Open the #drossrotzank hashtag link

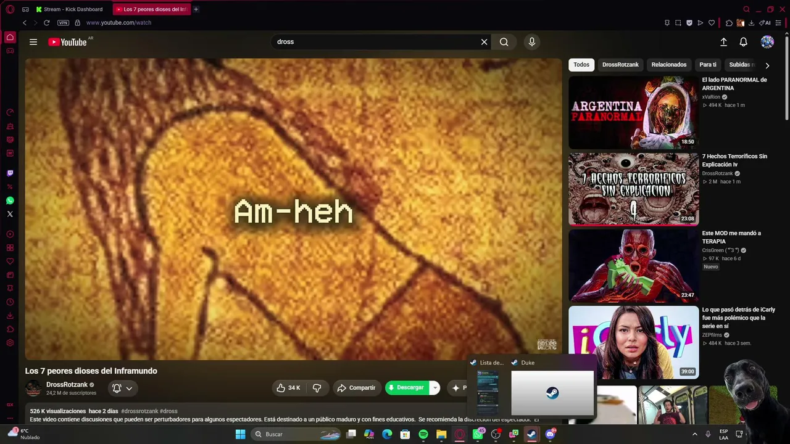(139, 411)
